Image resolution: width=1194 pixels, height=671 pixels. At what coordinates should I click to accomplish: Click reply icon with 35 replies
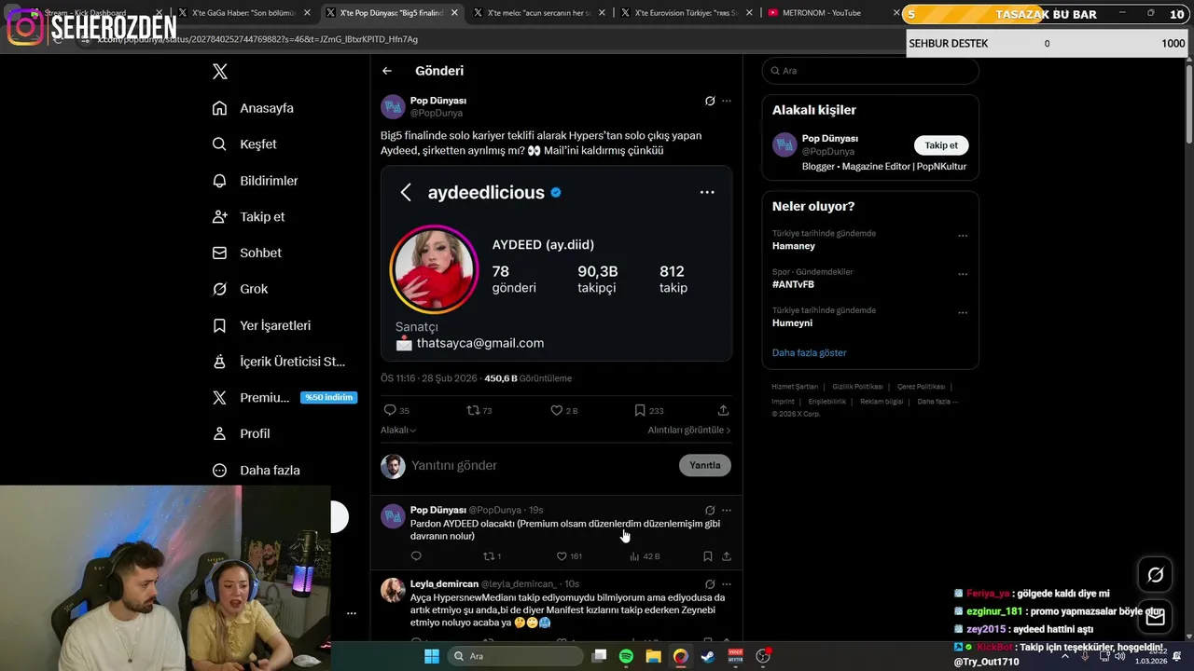[396, 410]
